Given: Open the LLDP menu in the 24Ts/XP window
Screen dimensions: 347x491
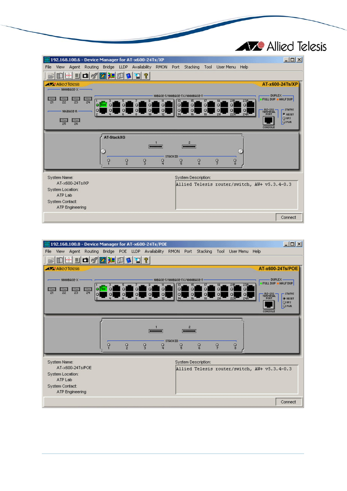Looking at the screenshot, I should (123, 67).
